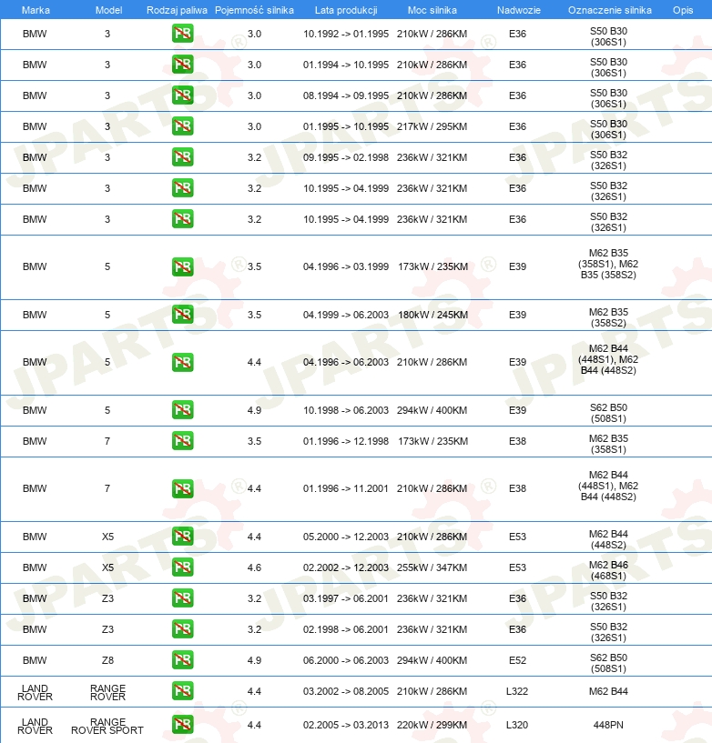Select the fuel icon in row 01.1996 -> 11.2001
This screenshot has width=712, height=743.
(183, 488)
